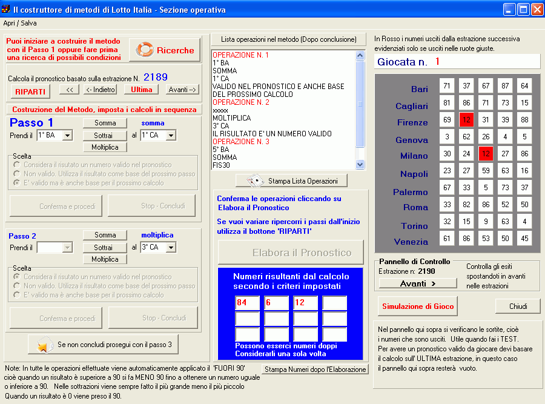Open the 1° CA dropdown in Passo 1
This screenshot has height=404, width=545.
(171, 135)
